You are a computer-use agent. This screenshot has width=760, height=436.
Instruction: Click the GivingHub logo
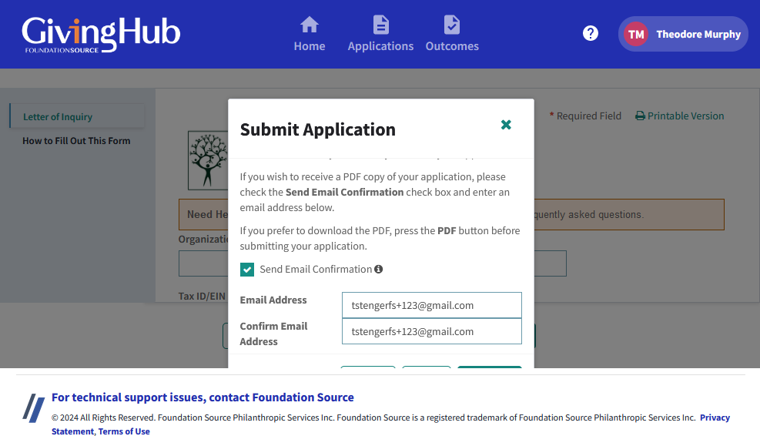click(101, 35)
